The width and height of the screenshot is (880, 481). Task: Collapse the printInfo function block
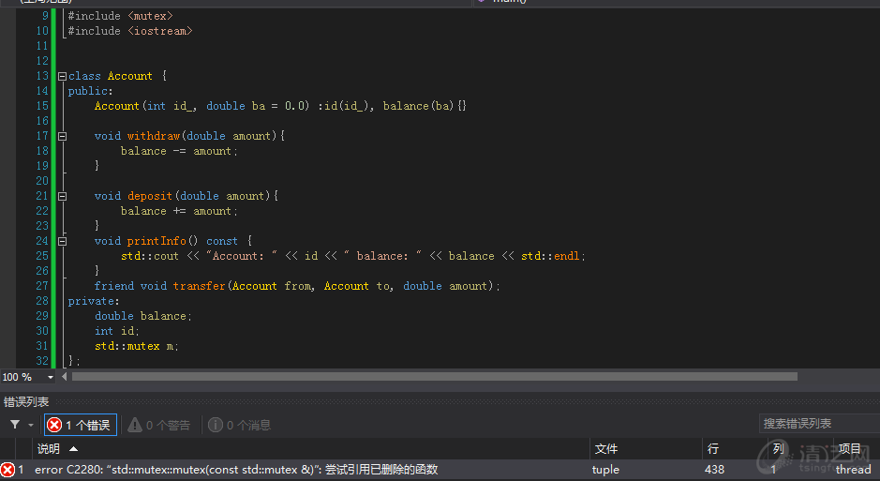pyautogui.click(x=62, y=241)
